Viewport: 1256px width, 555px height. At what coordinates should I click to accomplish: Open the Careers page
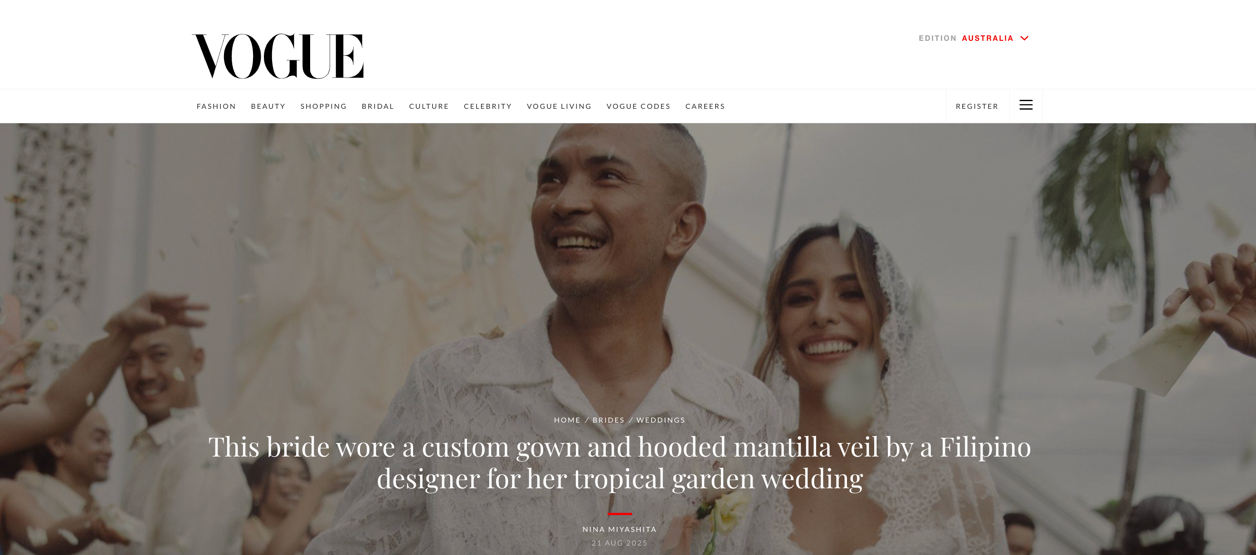pos(705,106)
